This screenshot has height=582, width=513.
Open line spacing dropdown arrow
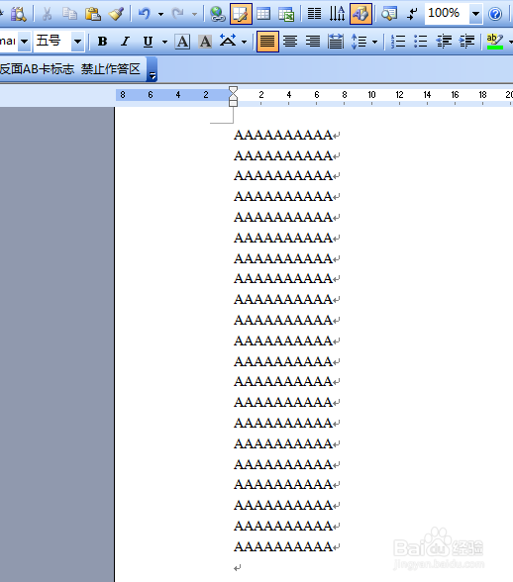pyautogui.click(x=374, y=42)
